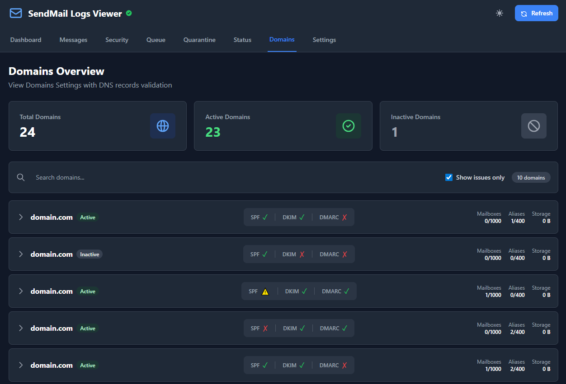The image size is (566, 384).
Task: Open the Quarantine tab
Action: (x=199, y=40)
